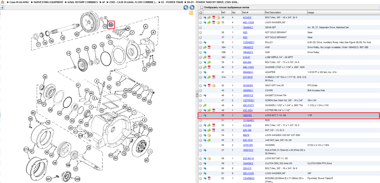Click box icon for LOCK WASHER ref 54
The image size is (380, 183).
(209, 135)
